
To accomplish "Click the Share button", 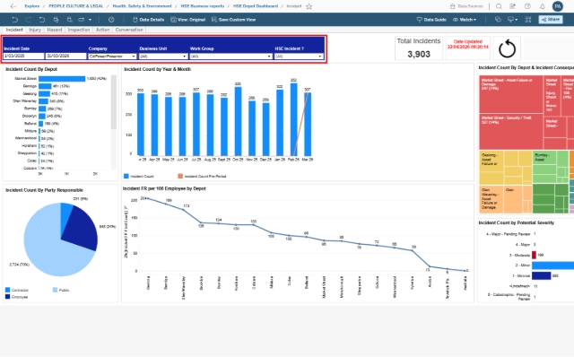I will pos(550,20).
